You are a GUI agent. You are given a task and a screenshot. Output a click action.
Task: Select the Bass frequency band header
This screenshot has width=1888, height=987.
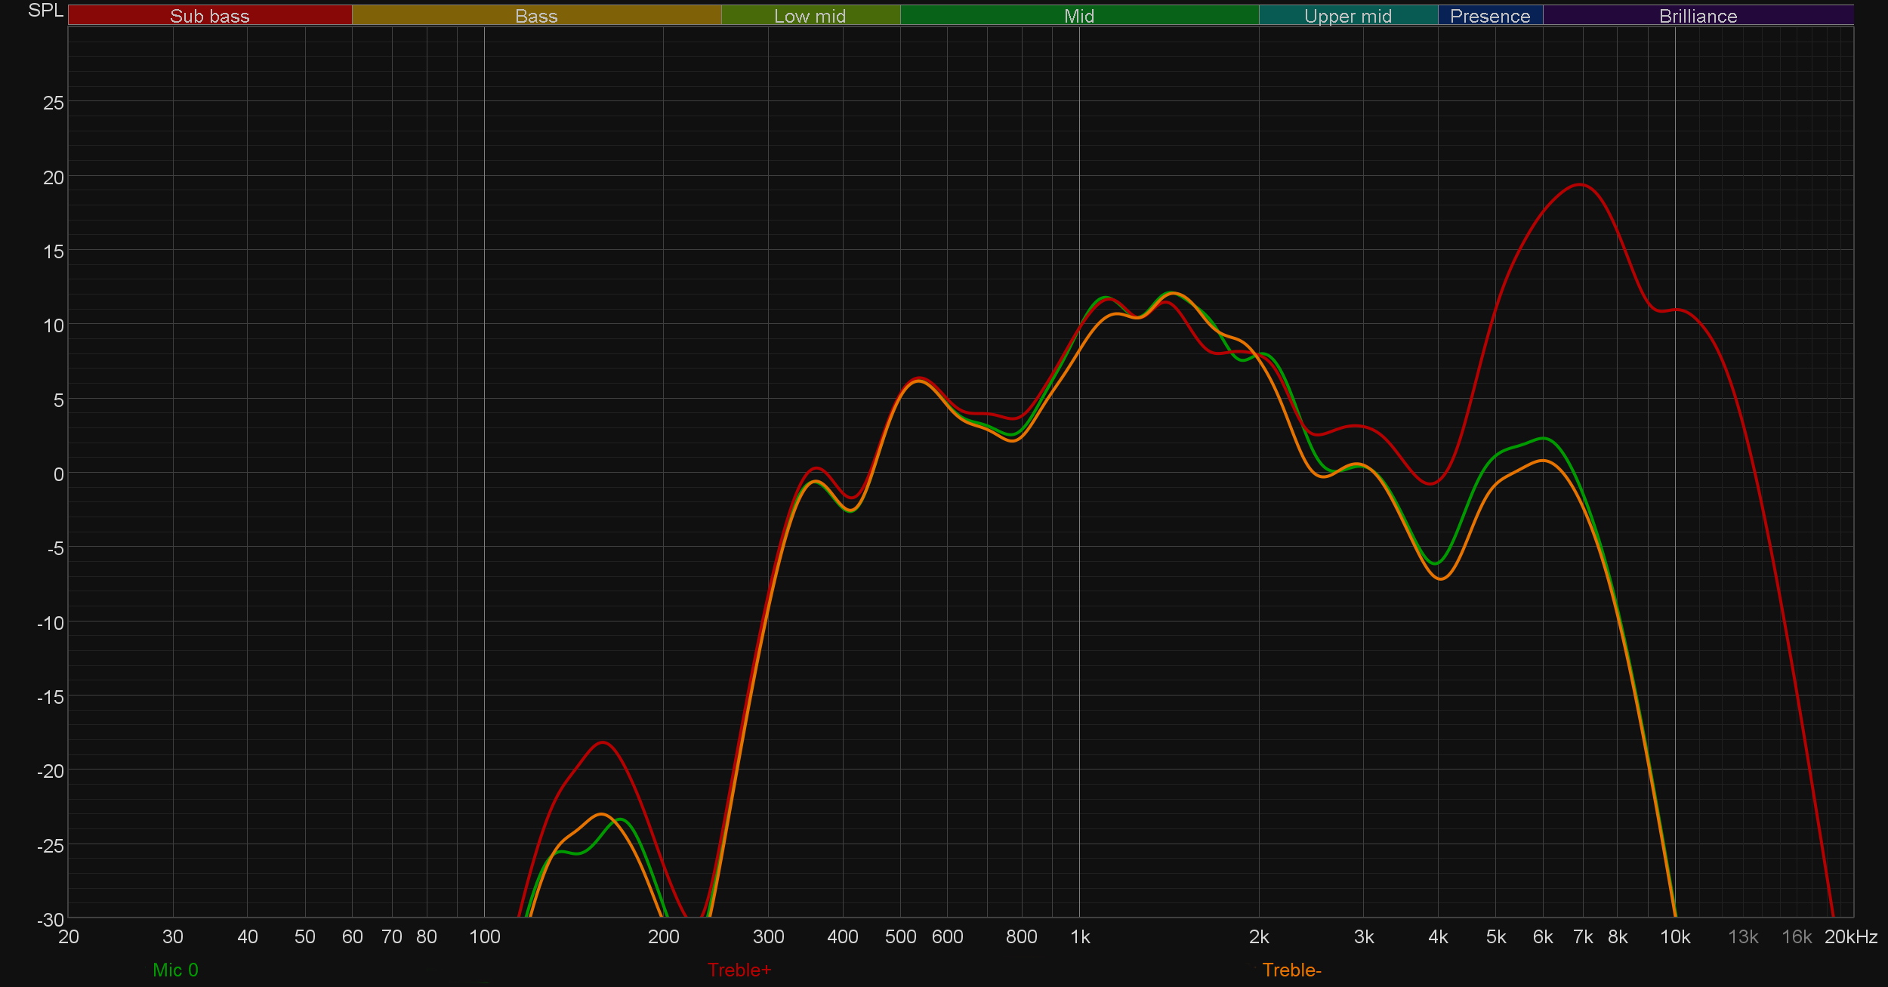coord(536,16)
